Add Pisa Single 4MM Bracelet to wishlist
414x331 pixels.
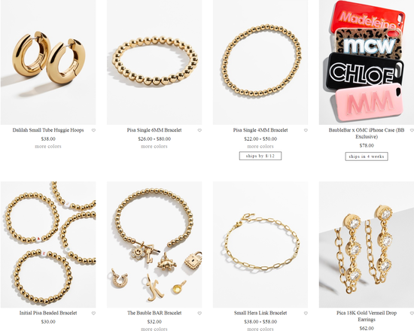(x=306, y=130)
